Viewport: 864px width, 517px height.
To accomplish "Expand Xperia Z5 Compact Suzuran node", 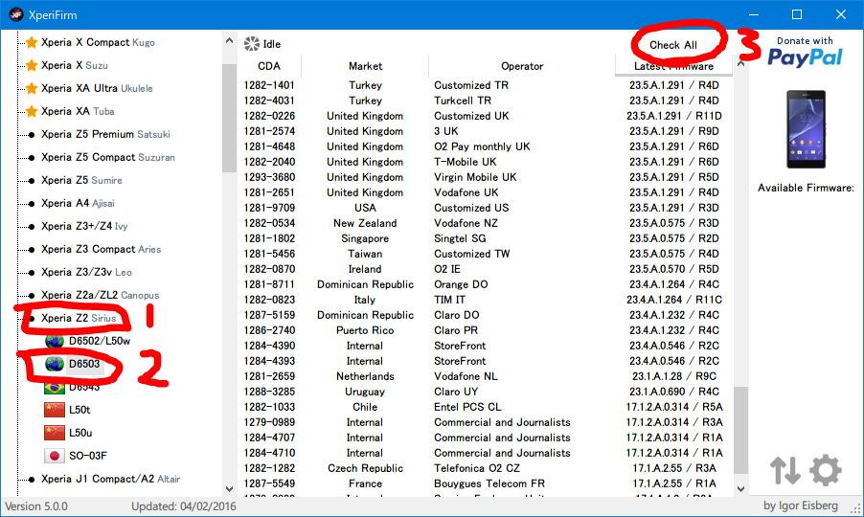I will [108, 157].
